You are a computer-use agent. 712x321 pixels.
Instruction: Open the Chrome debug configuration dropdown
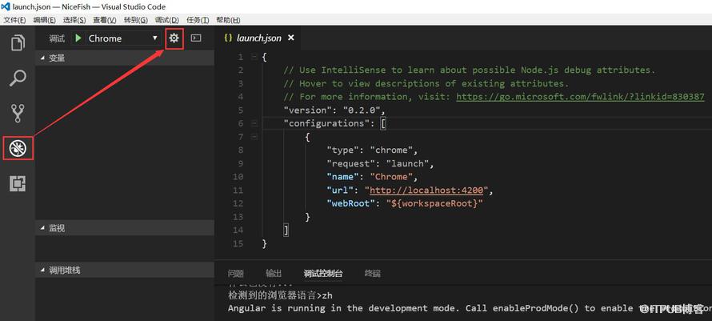pos(122,38)
